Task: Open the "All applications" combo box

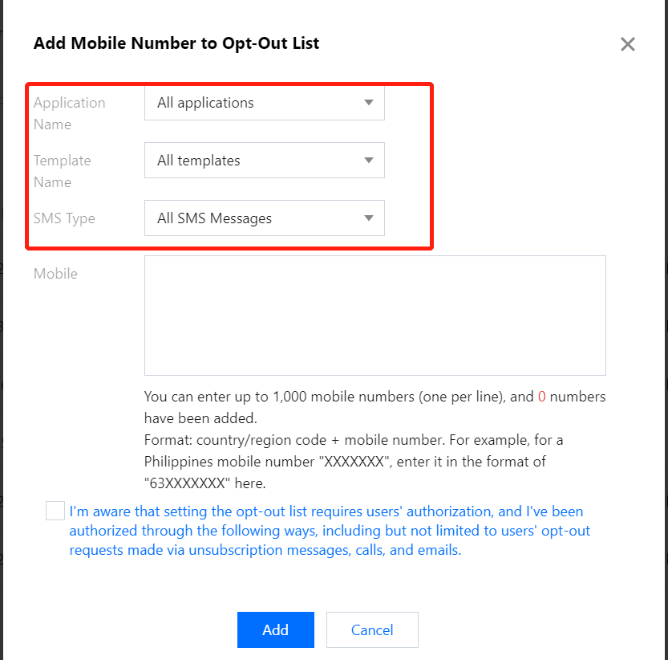Action: 255,103
